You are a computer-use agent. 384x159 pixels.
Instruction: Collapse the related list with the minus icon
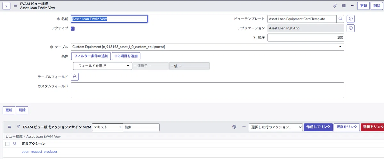[244, 127]
